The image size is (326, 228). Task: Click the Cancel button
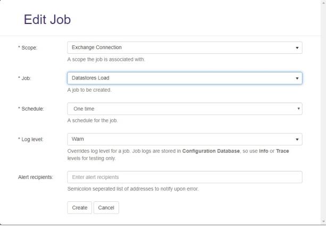106,208
